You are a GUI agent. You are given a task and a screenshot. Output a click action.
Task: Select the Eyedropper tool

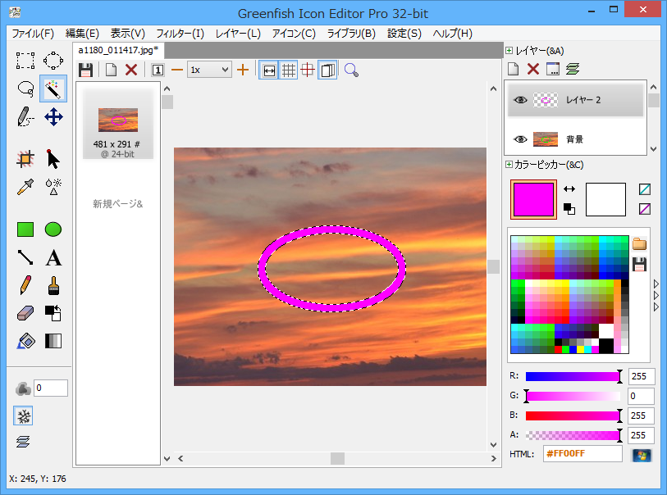click(25, 186)
